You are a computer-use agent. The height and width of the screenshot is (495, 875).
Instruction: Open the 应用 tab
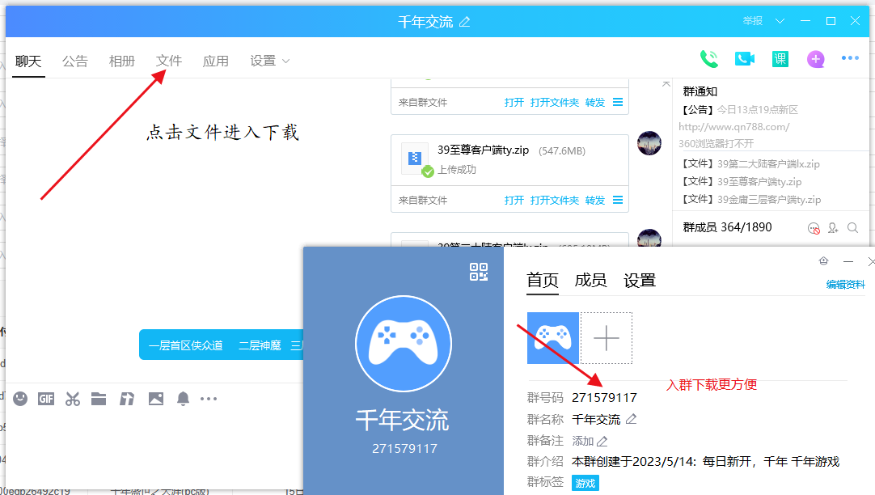215,61
